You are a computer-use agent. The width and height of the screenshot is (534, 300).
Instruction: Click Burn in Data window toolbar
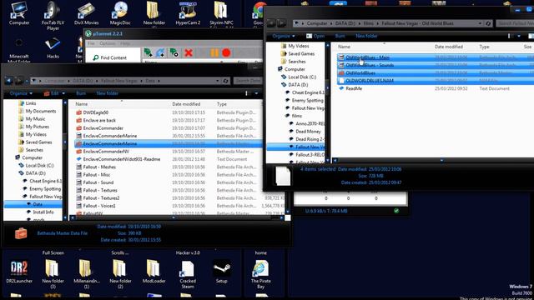pyautogui.click(x=81, y=93)
